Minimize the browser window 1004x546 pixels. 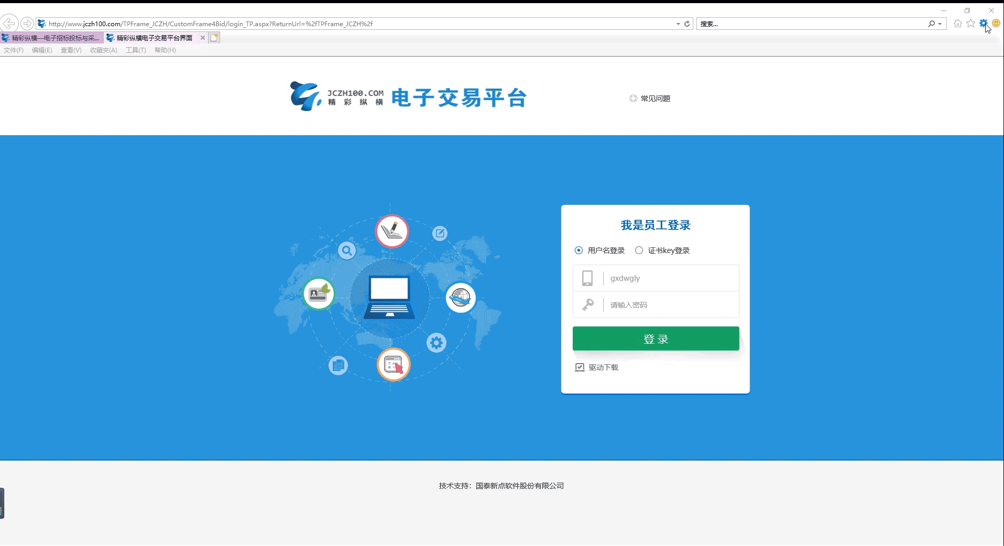[x=943, y=10]
